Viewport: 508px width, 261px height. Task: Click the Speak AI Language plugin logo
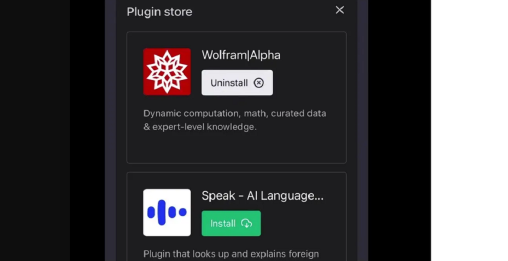(x=167, y=212)
